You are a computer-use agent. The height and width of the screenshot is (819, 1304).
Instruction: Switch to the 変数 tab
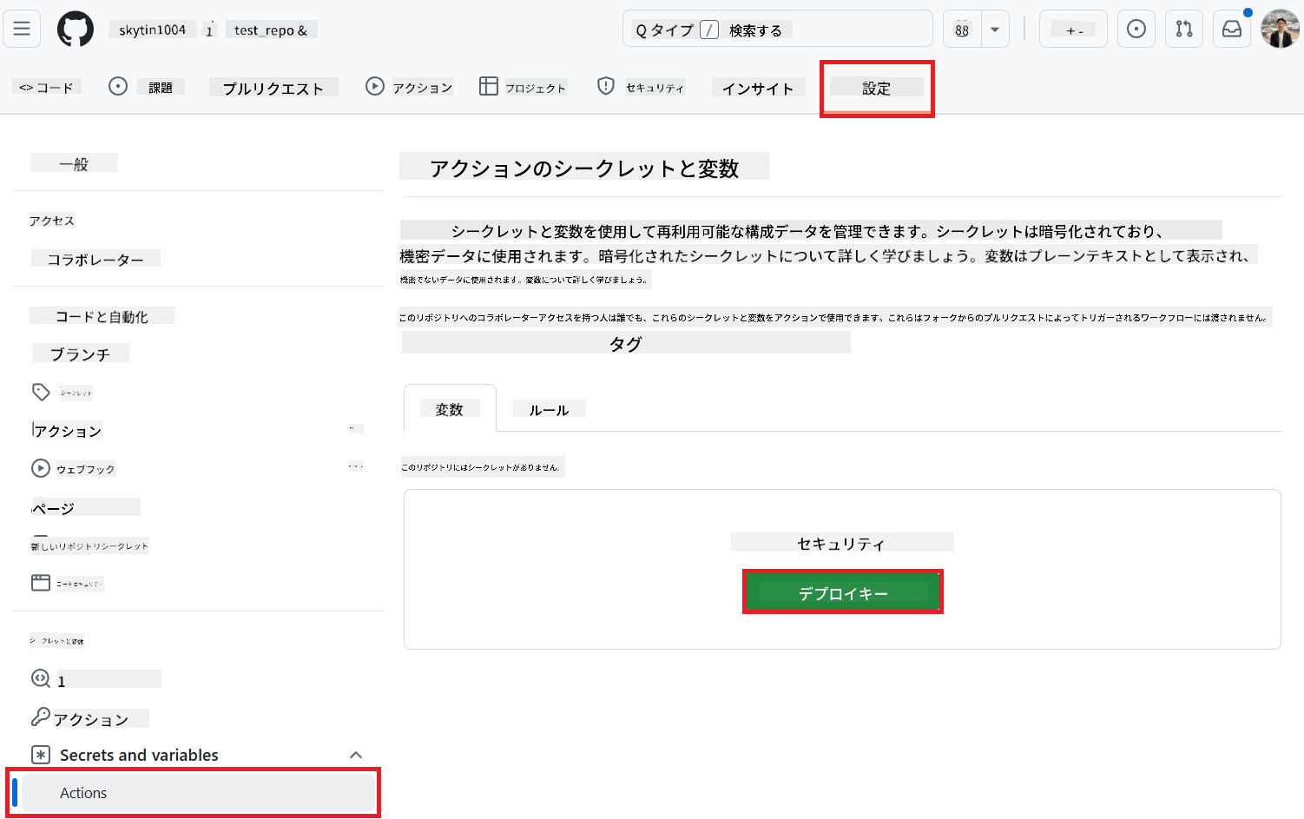pyautogui.click(x=450, y=408)
